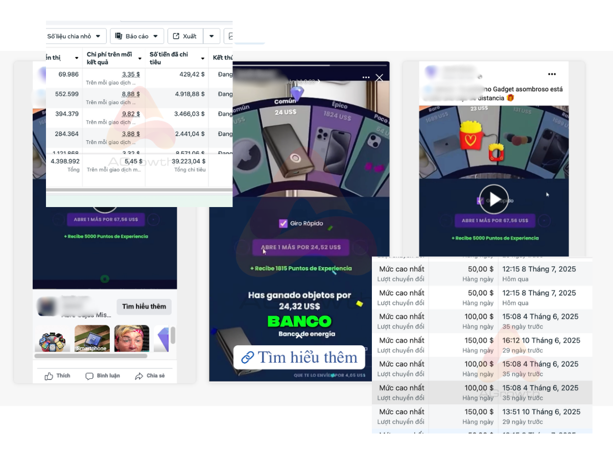The image size is (613, 459).
Task: Click the 394.379 cell
Action: coord(66,114)
